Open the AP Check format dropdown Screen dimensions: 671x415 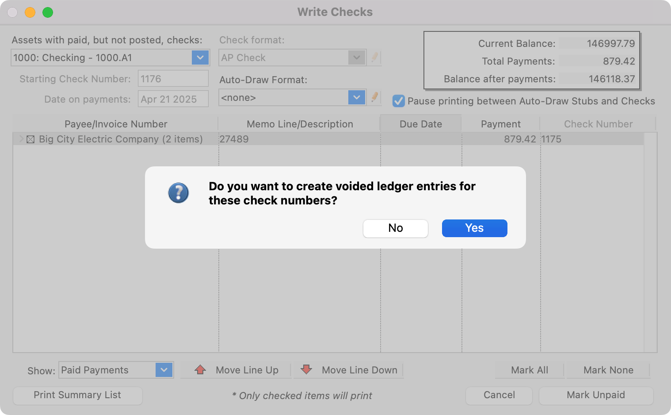coord(356,58)
